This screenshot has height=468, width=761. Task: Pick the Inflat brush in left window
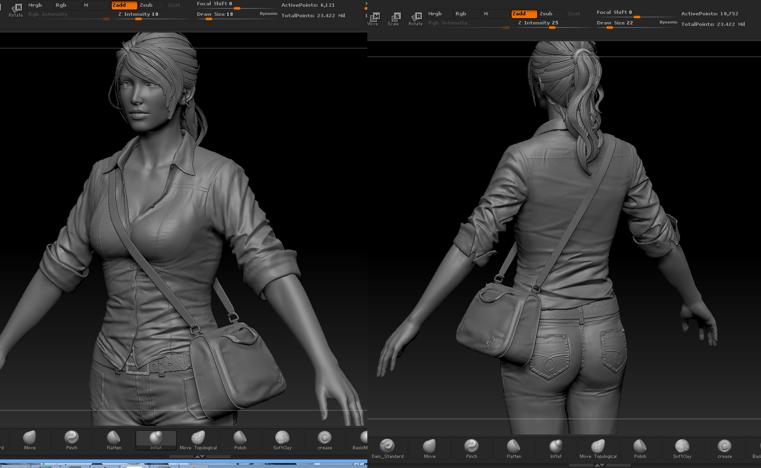click(x=156, y=439)
